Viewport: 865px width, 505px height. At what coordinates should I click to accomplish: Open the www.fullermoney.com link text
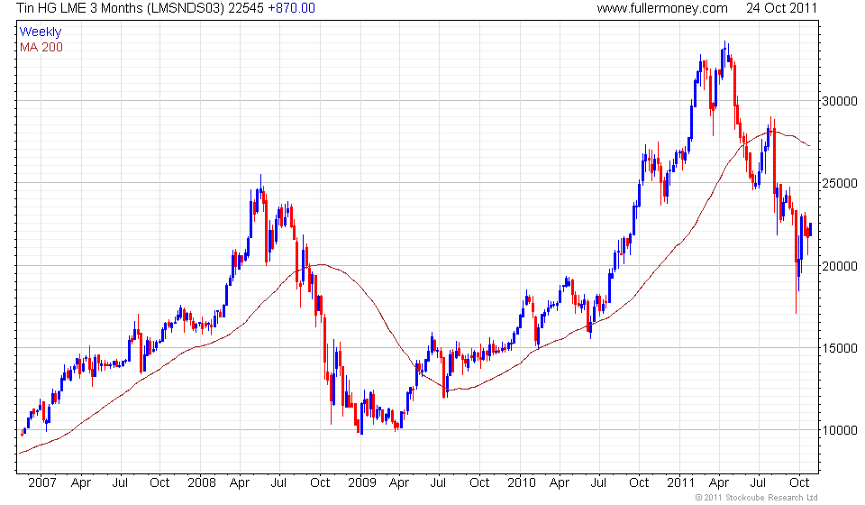click(662, 8)
